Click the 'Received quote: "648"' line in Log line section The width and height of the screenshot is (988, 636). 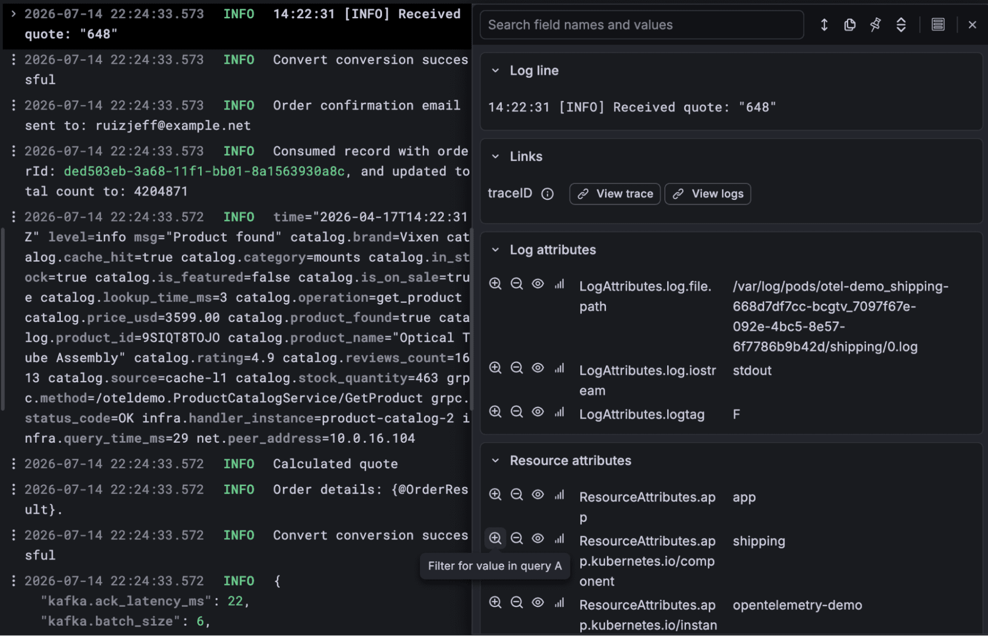[x=632, y=107]
